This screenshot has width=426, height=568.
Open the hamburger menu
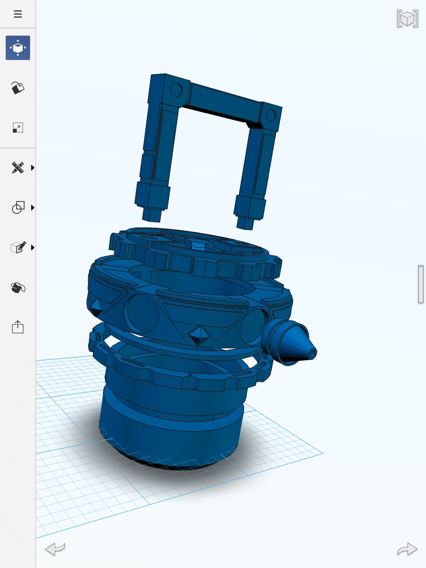pyautogui.click(x=18, y=14)
